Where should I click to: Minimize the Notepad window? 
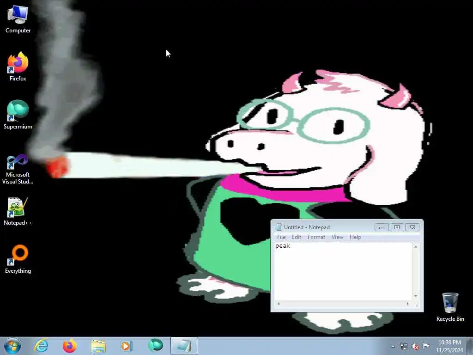pos(382,227)
